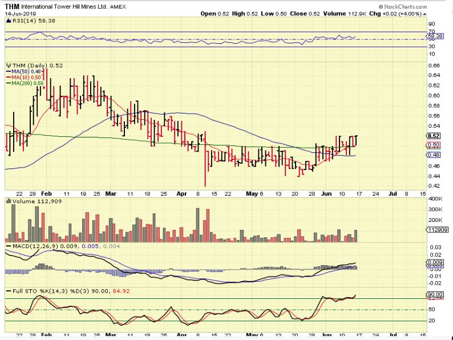
Task: Click the green MA(200) 0.50 legend entry
Action: click(25, 83)
